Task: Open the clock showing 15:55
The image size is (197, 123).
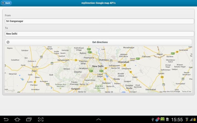Action: [177, 119]
